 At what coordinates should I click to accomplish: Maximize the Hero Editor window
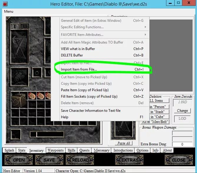(x=178, y=3)
